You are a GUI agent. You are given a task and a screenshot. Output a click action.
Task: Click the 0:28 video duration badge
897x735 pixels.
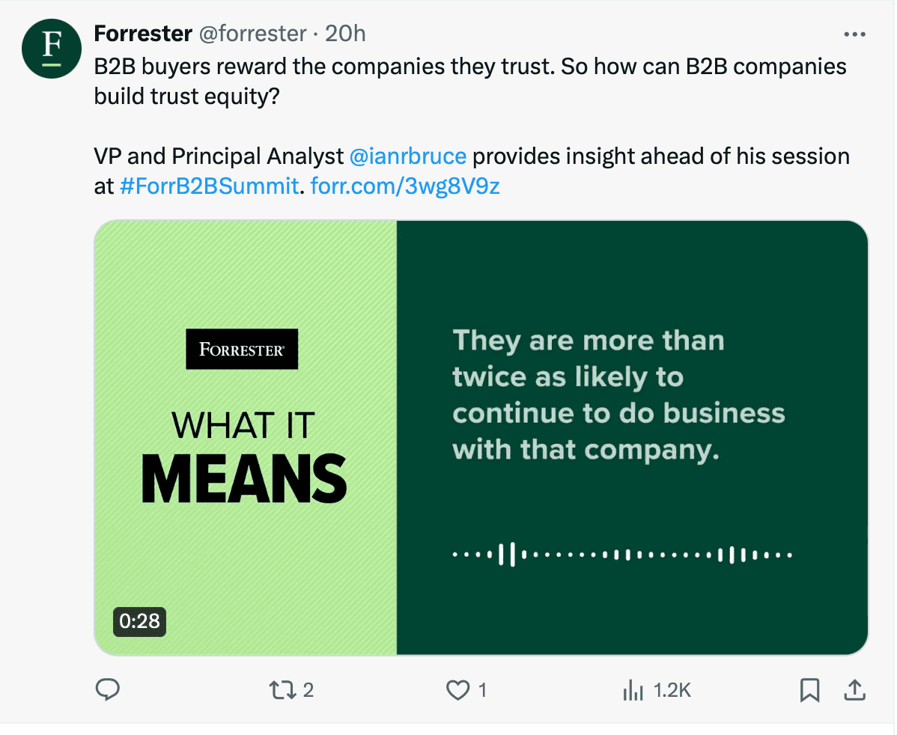point(139,622)
